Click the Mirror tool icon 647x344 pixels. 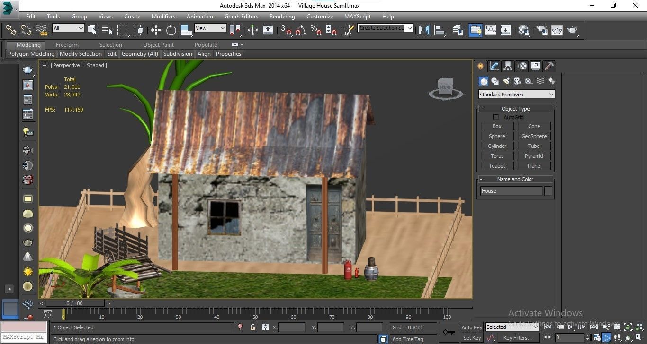(424, 30)
